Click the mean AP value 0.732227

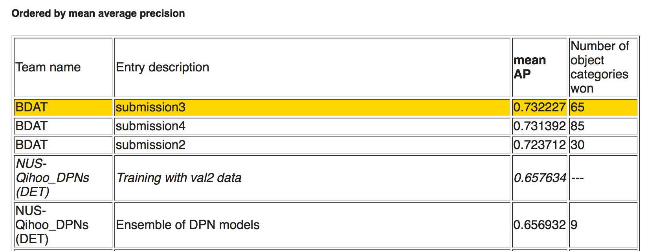[x=539, y=107]
